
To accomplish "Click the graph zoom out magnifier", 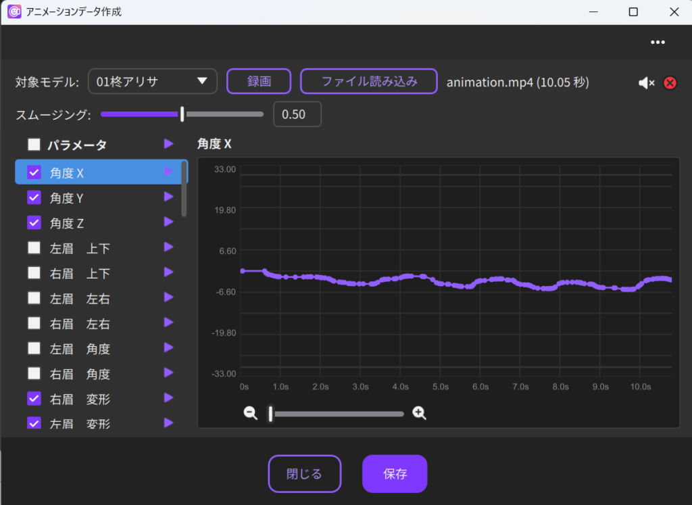I will (x=251, y=413).
